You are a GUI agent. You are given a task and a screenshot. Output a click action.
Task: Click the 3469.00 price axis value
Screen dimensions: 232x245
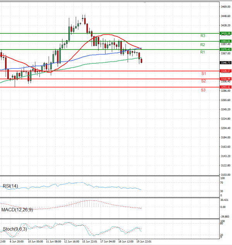pyautogui.click(x=225, y=7)
